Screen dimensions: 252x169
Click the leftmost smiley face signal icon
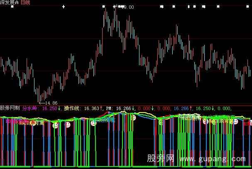pos(55,125)
